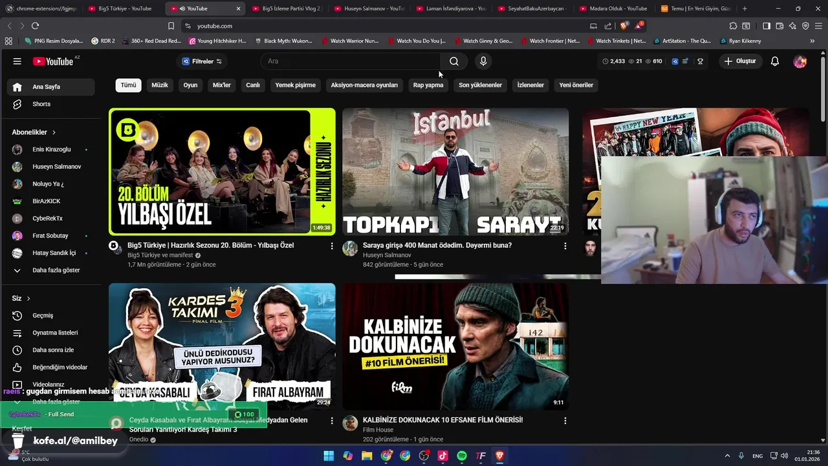Open the browser main hamburger menu

(818, 26)
